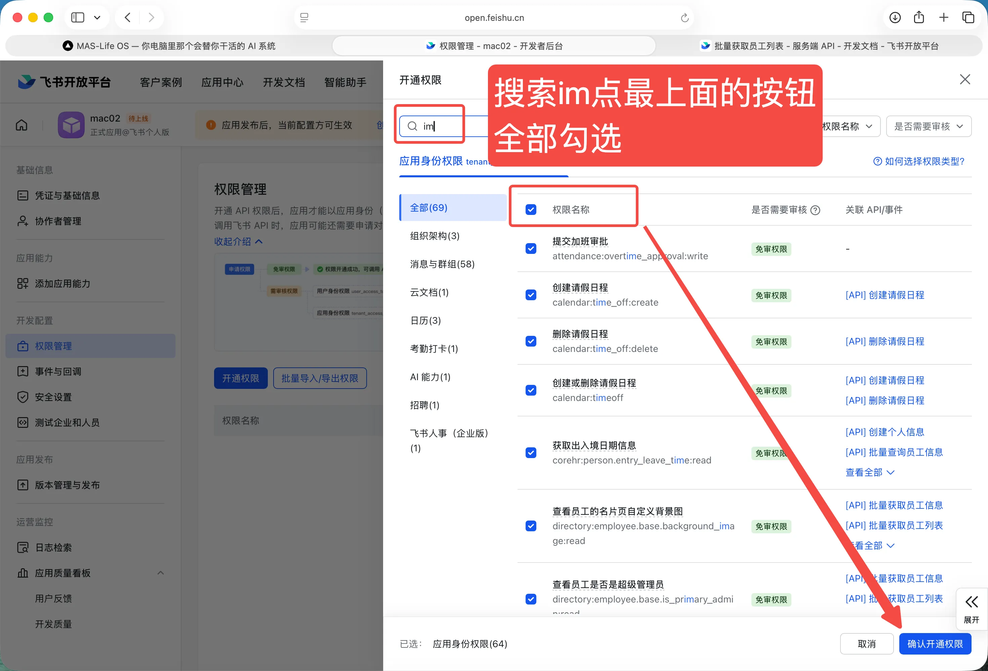Viewport: 988px width, 671px height.
Task: Click the Share icon in Safari toolbar
Action: click(919, 17)
